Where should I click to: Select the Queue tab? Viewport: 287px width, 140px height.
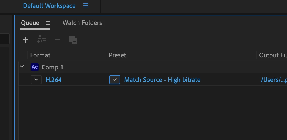[30, 23]
